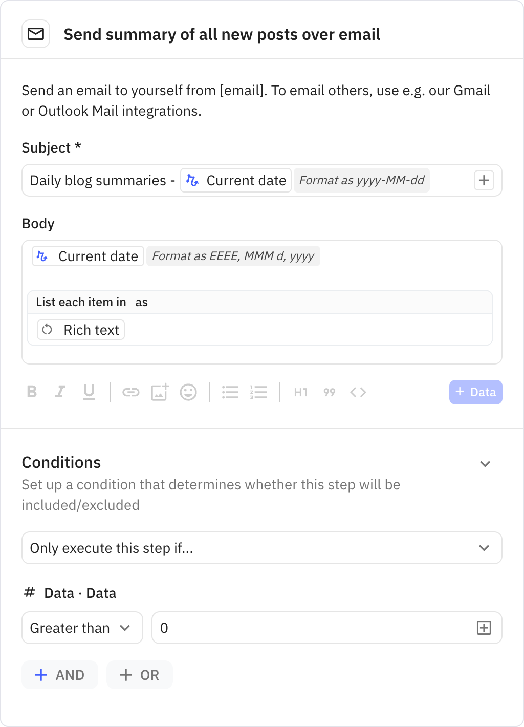The width and height of the screenshot is (524, 727).
Task: Insert a numbered list
Action: 258,392
